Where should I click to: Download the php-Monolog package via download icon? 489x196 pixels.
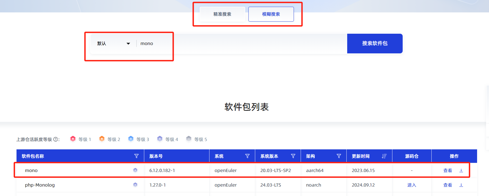(461, 185)
